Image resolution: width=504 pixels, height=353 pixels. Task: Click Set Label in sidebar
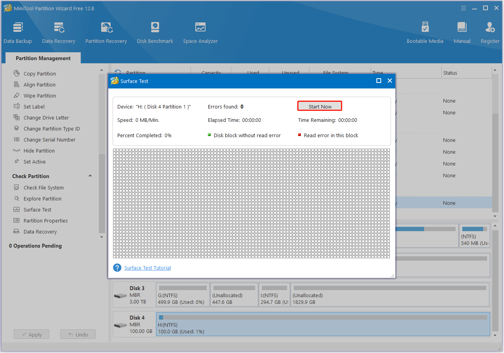[x=34, y=107]
